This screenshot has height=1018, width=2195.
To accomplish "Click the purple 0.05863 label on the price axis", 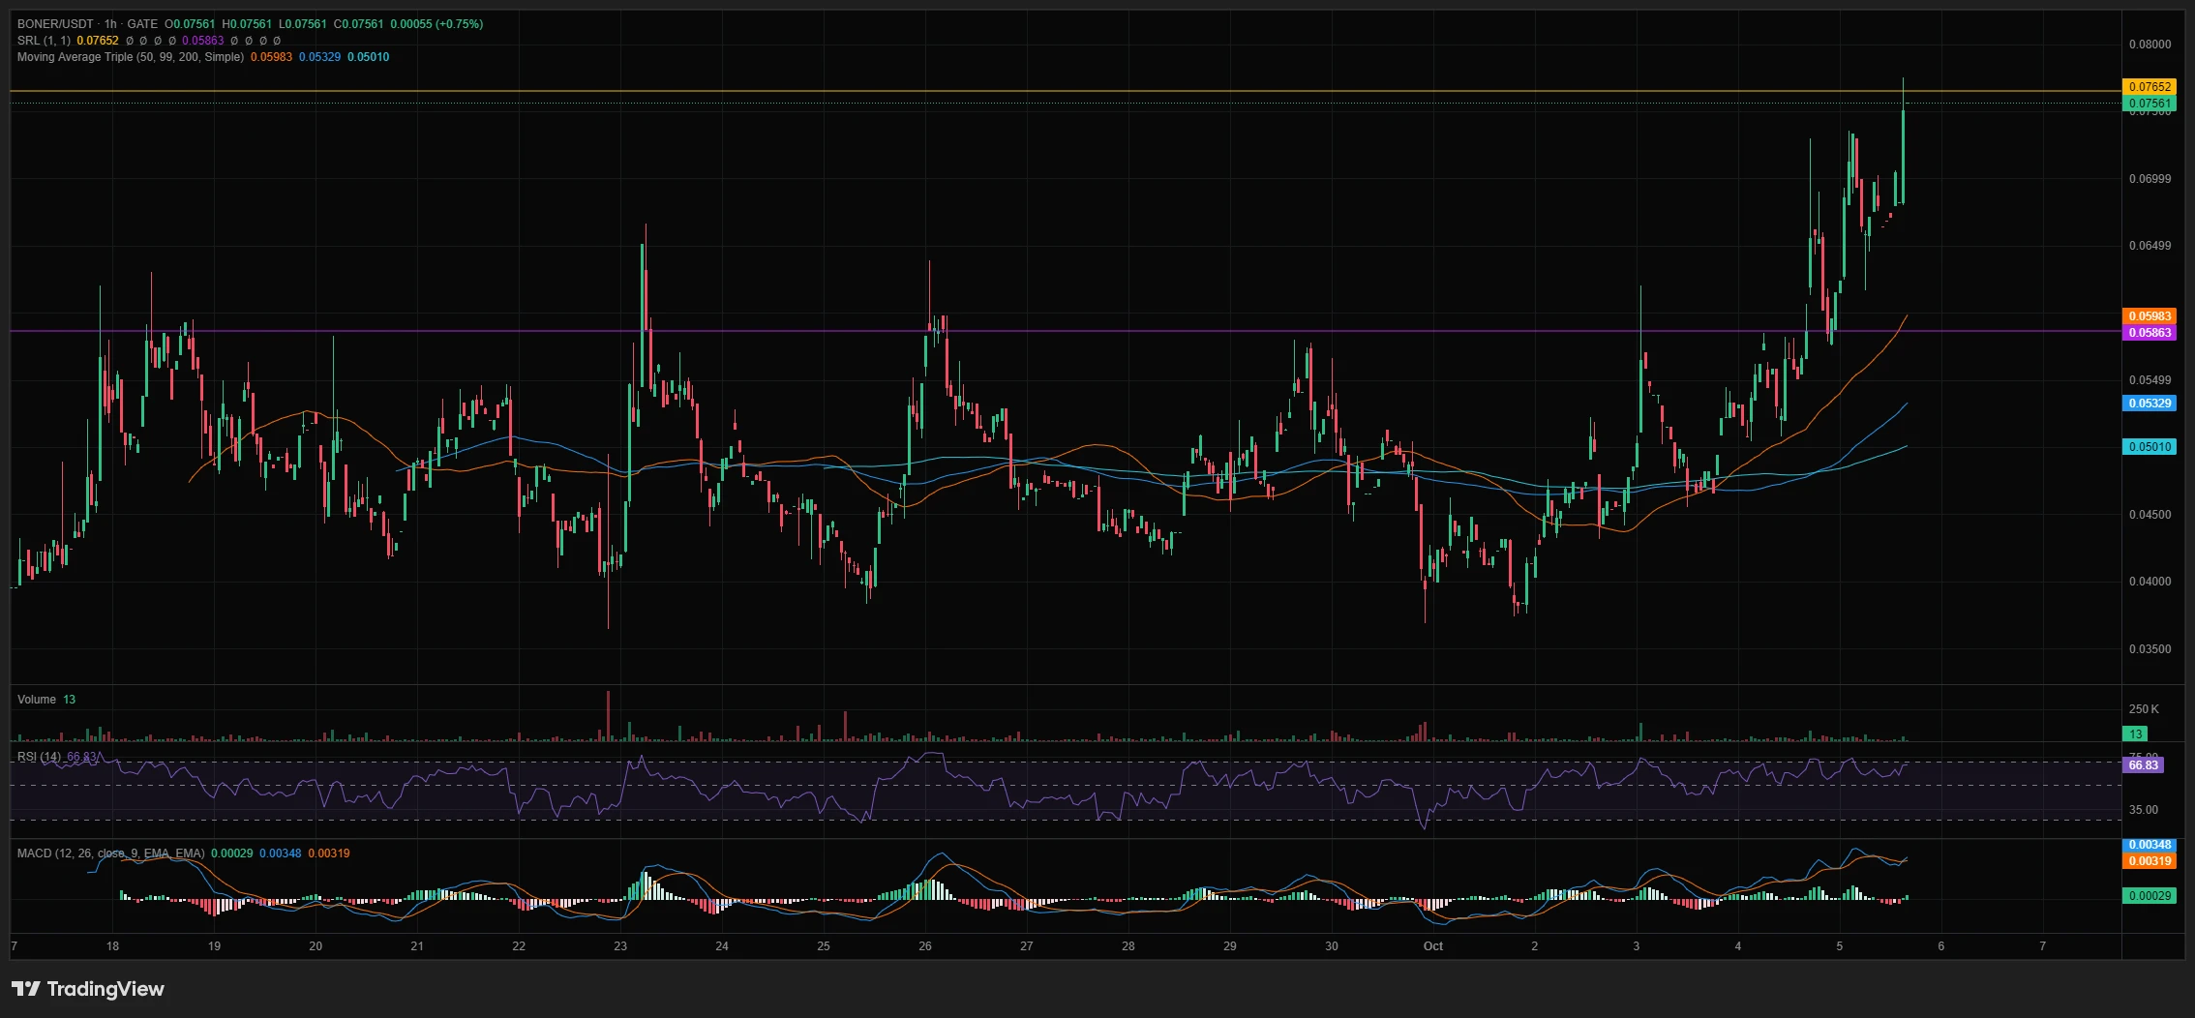I will pyautogui.click(x=2150, y=333).
